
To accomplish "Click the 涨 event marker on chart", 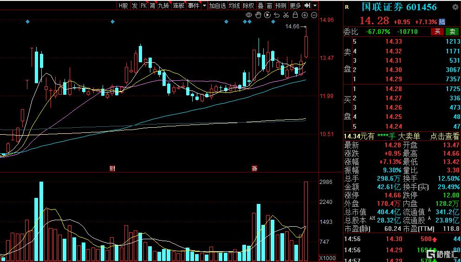I will pyautogui.click(x=254, y=169).
